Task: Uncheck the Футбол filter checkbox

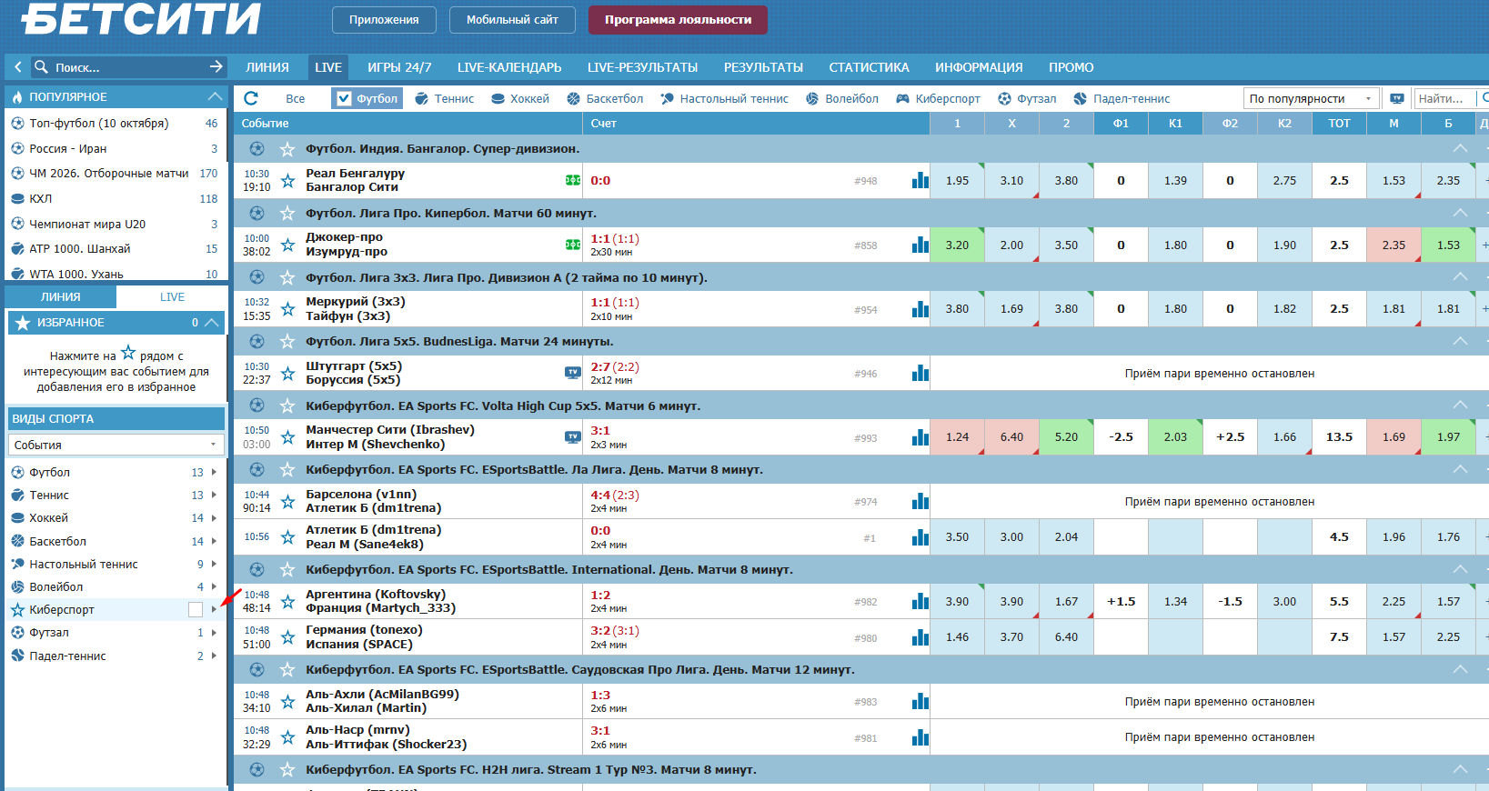Action: coord(344,98)
